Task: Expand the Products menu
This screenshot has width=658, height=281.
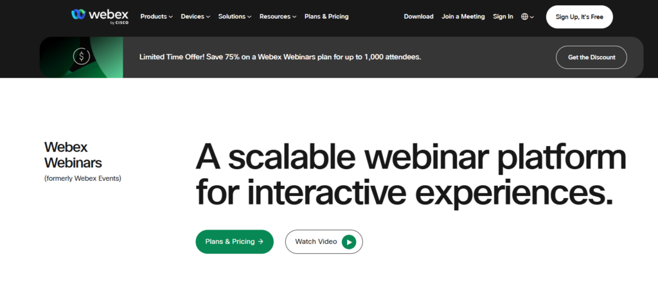Action: tap(157, 17)
